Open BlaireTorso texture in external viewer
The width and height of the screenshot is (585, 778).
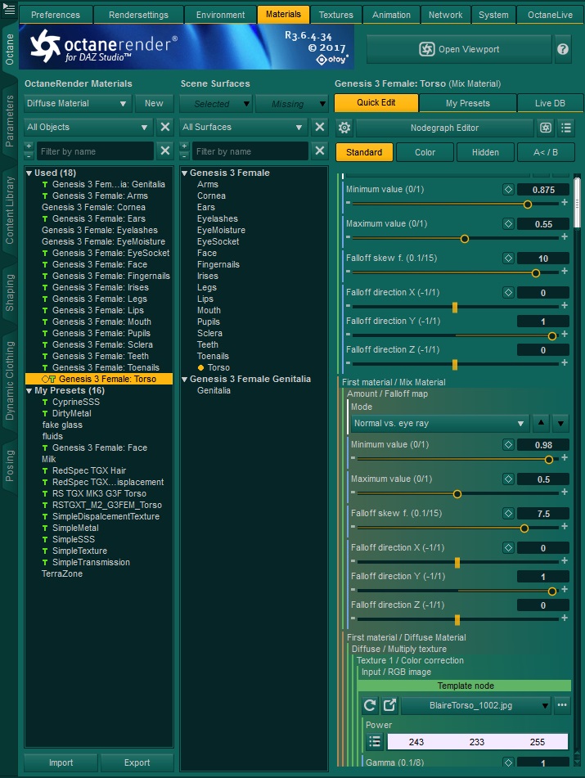(389, 705)
